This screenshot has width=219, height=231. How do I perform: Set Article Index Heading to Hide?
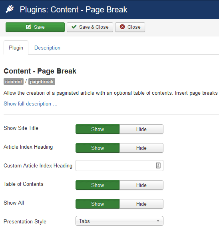[x=141, y=148]
